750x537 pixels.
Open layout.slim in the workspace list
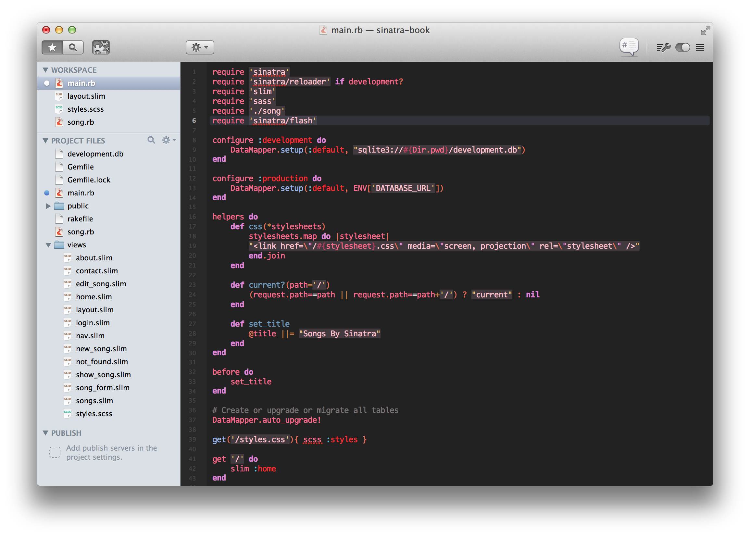(x=86, y=96)
